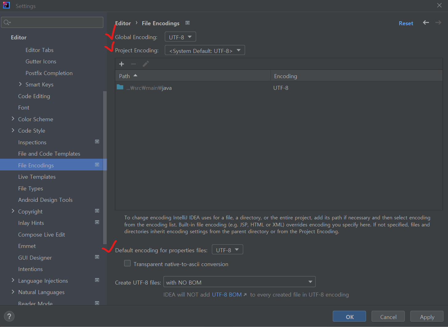Click UTF-8 encoding cell of java path
The width and height of the screenshot is (448, 327).
281,88
